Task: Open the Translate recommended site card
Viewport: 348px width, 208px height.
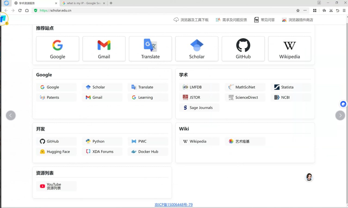Action: (150, 49)
